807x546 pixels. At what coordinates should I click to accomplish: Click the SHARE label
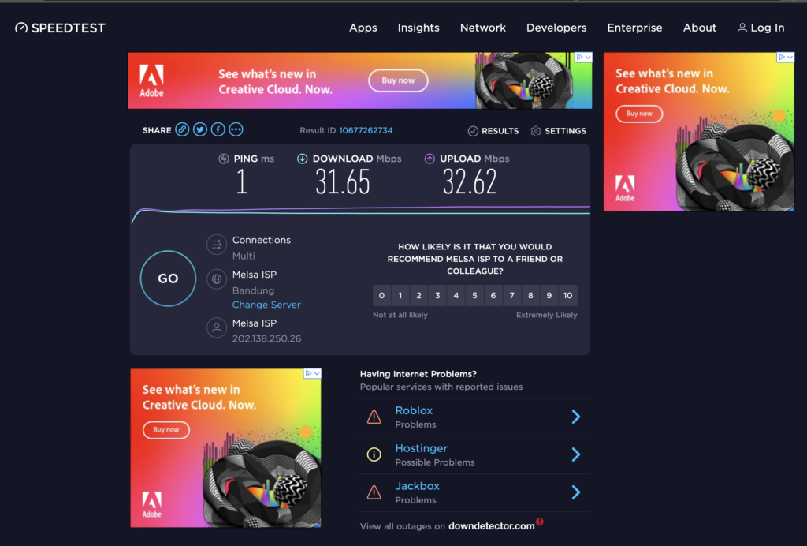(157, 130)
